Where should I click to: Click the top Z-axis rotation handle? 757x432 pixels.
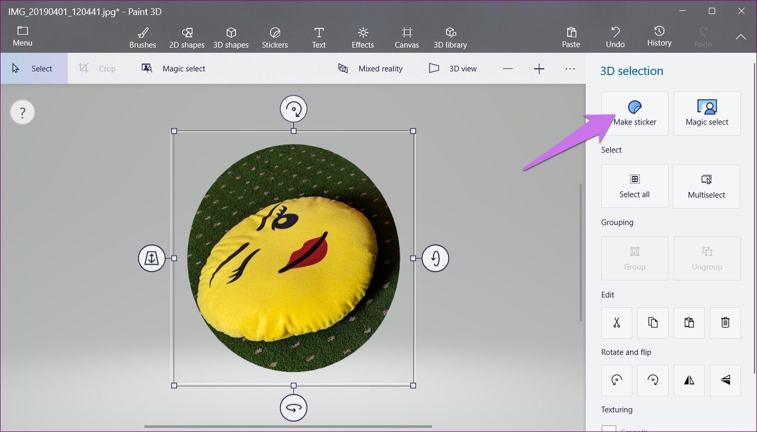[294, 109]
